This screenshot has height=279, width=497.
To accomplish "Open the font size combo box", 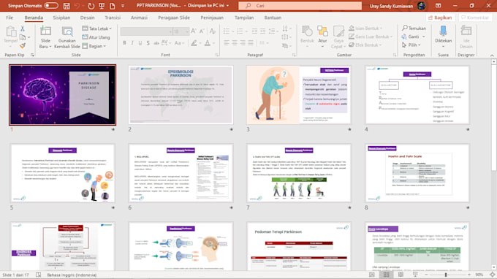I will click(x=181, y=31).
